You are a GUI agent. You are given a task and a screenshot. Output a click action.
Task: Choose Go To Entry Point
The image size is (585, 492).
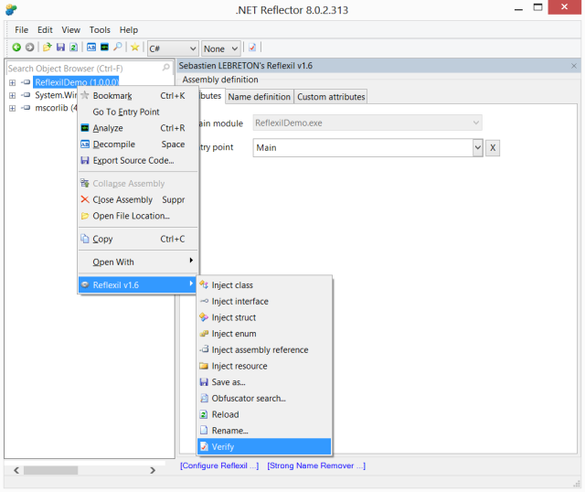point(138,112)
